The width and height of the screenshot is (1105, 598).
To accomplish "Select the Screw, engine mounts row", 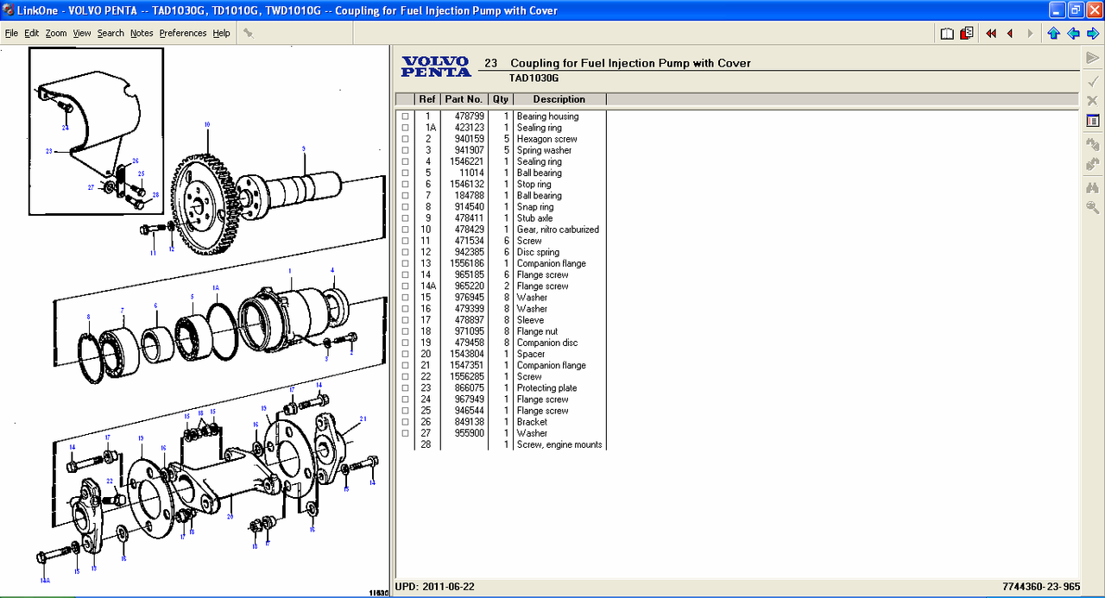I will [x=509, y=444].
